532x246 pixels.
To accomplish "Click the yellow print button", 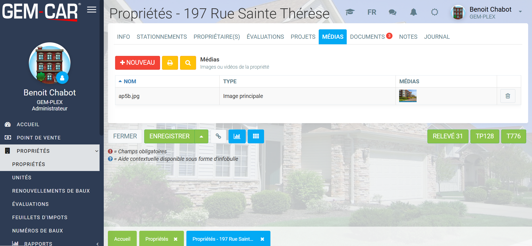I will [x=170, y=63].
